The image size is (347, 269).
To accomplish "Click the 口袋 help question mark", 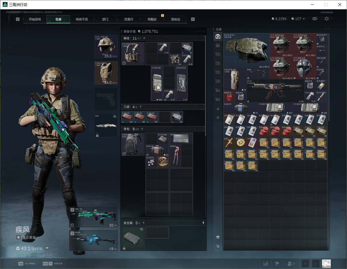I will pyautogui.click(x=140, y=107).
